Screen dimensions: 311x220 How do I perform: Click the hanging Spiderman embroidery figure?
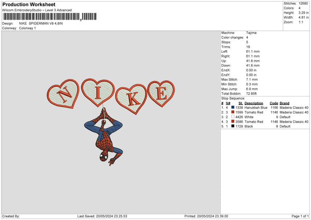tap(103, 137)
